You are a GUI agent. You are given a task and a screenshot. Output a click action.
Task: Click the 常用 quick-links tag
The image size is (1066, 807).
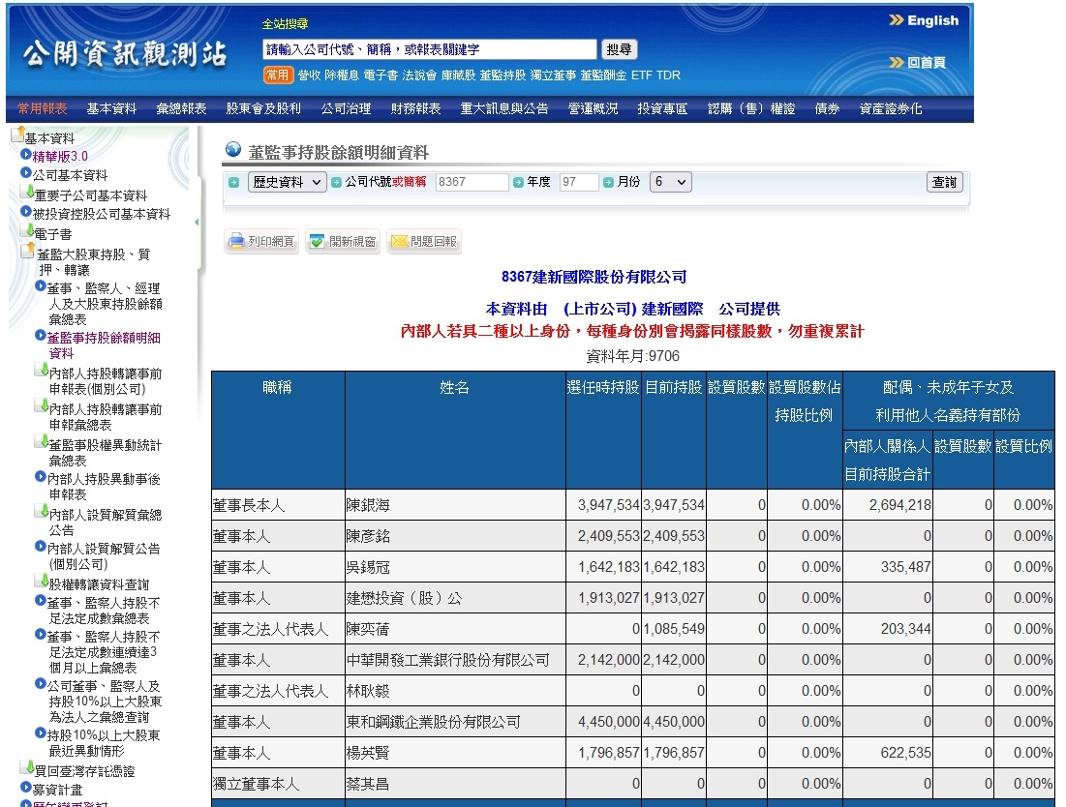[x=277, y=75]
